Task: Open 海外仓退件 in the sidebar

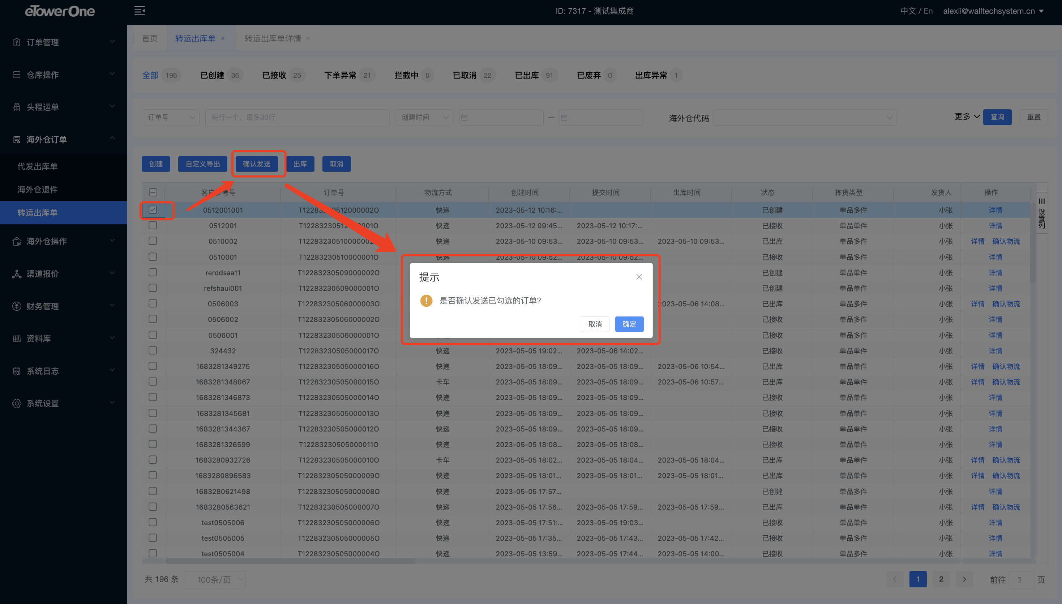Action: (x=37, y=190)
